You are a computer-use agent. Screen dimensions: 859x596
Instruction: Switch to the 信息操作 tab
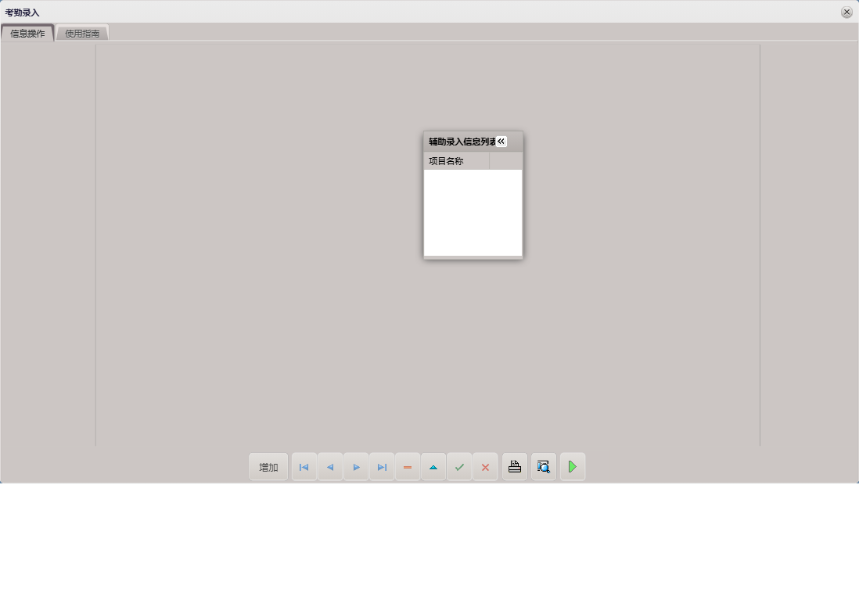click(x=27, y=33)
